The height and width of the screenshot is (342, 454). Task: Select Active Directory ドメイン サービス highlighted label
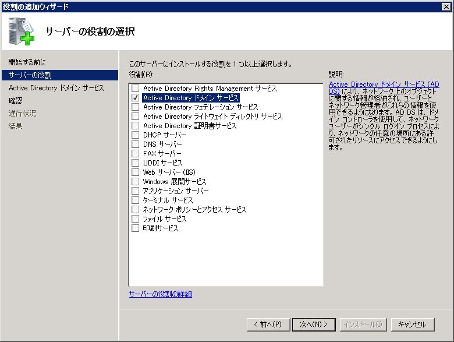tap(191, 98)
